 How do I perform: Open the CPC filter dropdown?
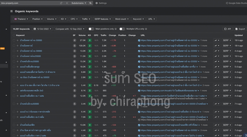[74, 19]
